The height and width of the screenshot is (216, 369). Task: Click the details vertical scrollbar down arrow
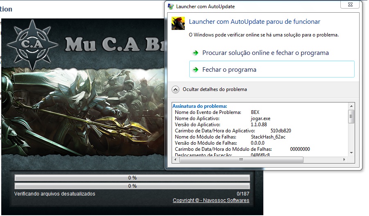(x=351, y=153)
